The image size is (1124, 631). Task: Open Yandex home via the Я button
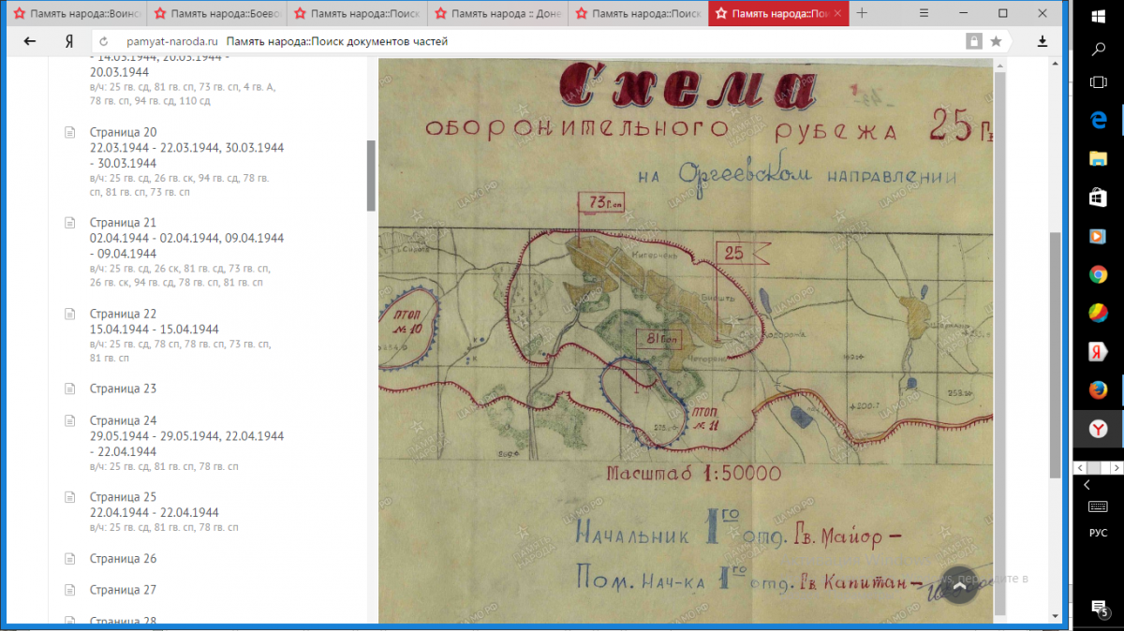pyautogui.click(x=69, y=41)
